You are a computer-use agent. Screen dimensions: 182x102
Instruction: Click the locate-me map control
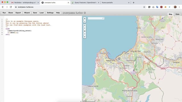coord(85,28)
